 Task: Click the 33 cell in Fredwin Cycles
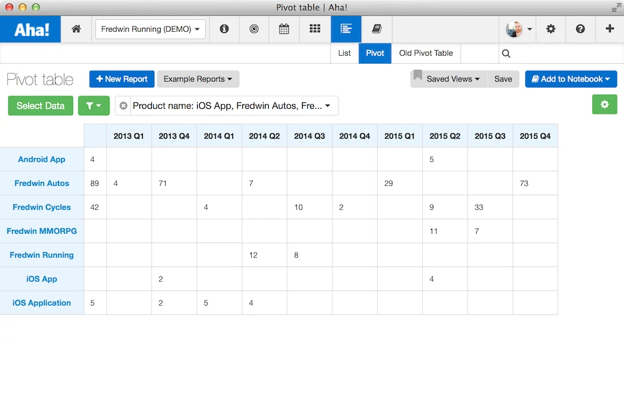tap(490, 207)
